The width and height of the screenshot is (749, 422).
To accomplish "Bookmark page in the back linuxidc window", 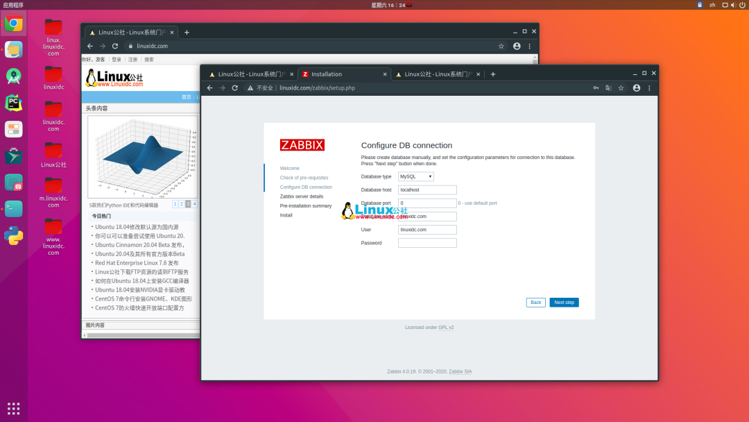I will [x=501, y=47].
